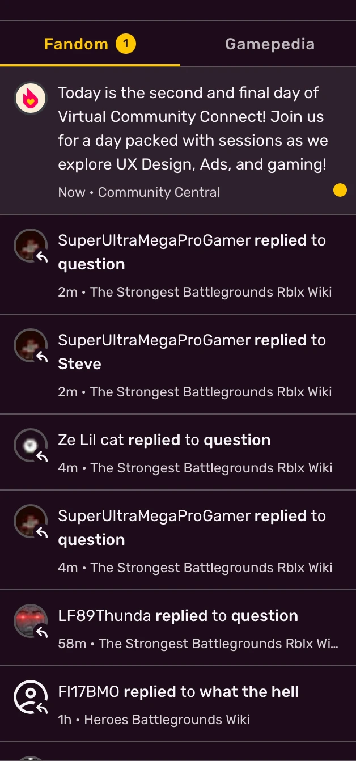
Task: Click the Heroes Battlegrounds Wiki label
Action: tap(167, 720)
